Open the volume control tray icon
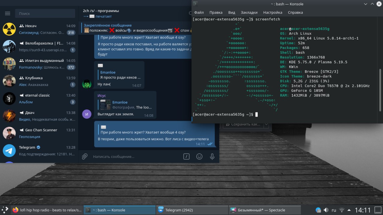 (x=326, y=210)
